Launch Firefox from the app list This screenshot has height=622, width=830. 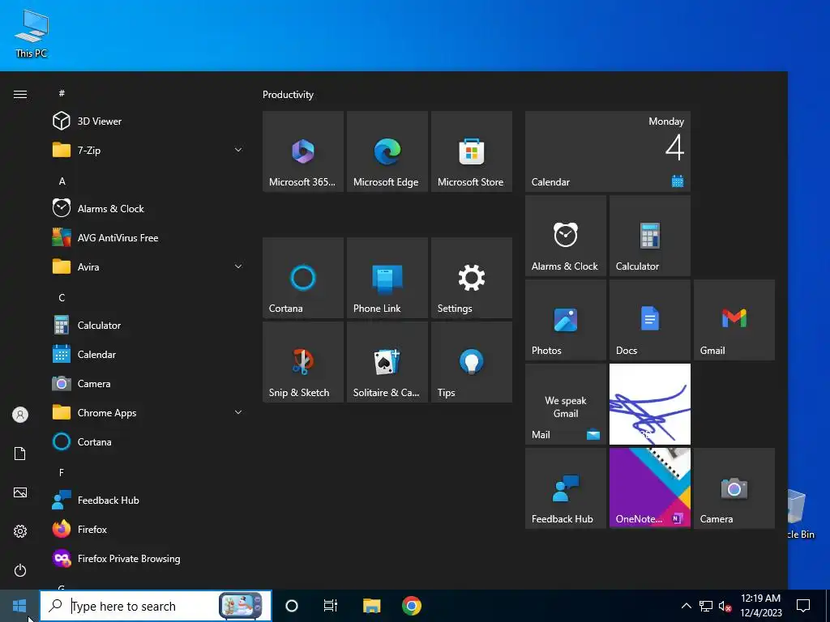tap(148, 530)
